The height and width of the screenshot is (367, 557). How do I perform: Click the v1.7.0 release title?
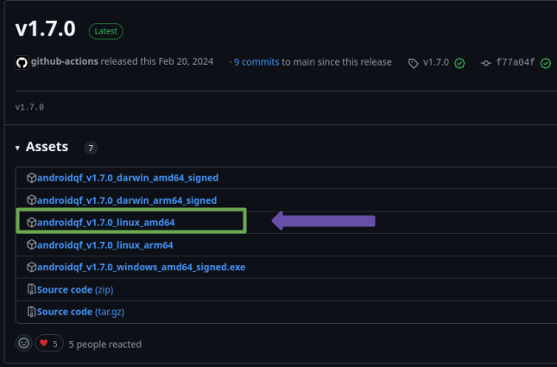pyautogui.click(x=47, y=29)
